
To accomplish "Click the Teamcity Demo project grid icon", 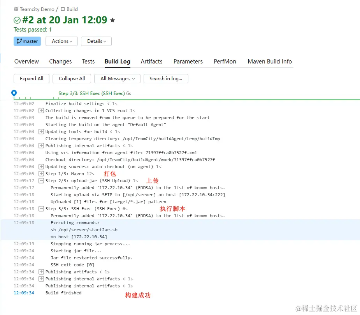I will coord(16,9).
